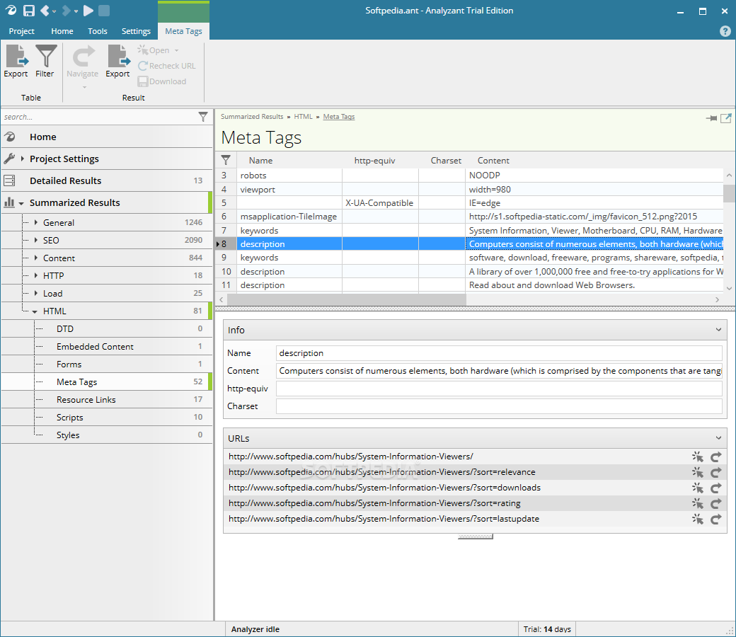Start analysis with the play icon

pyautogui.click(x=88, y=11)
